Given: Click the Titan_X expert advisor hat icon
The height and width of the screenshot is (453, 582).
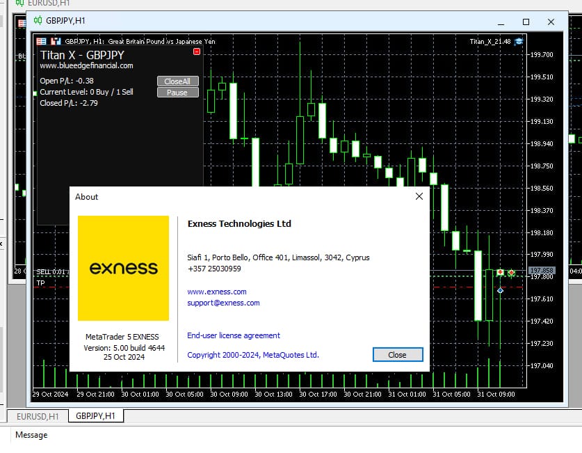Looking at the screenshot, I should [x=519, y=42].
